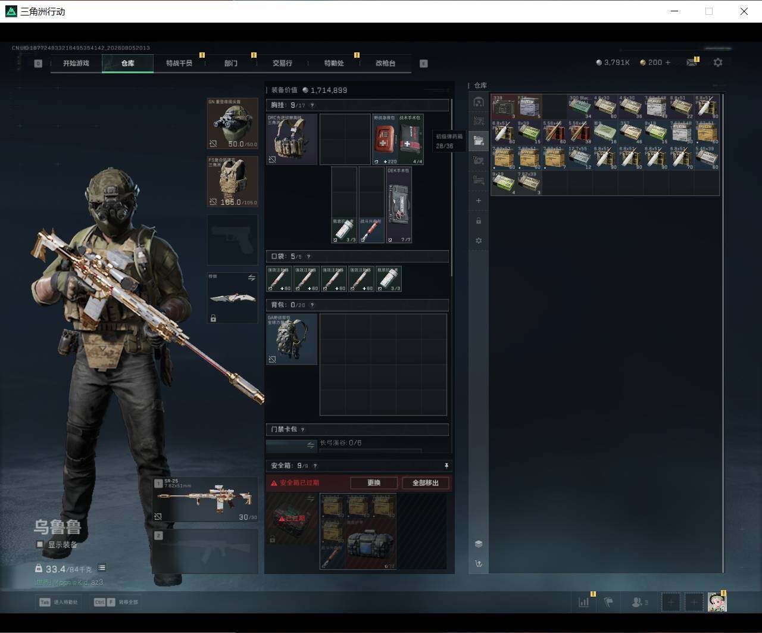Toggle the swap arrows on the safe box
The width and height of the screenshot is (762, 633).
coord(310,498)
